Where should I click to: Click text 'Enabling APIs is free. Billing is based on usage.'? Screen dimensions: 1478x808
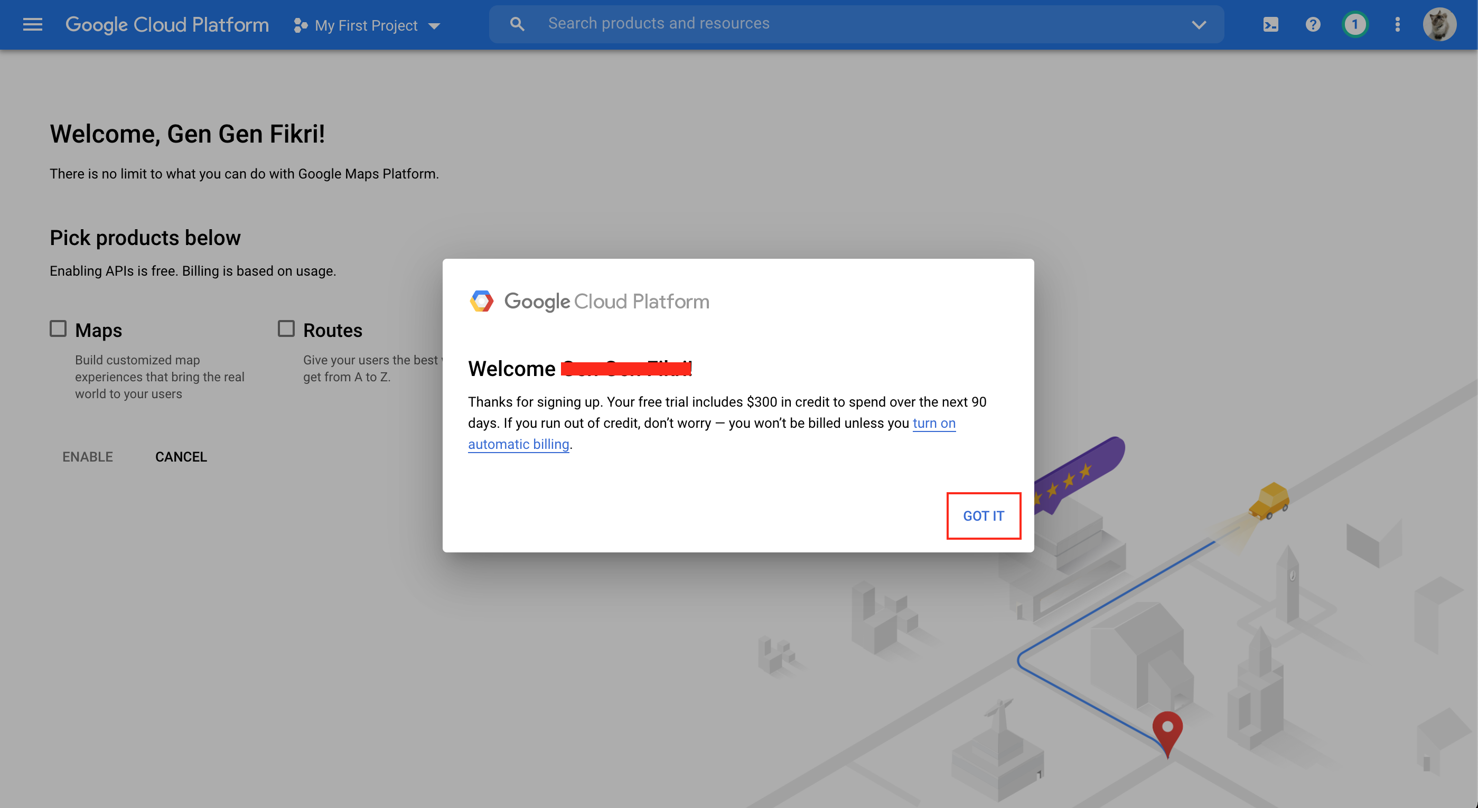coord(193,271)
